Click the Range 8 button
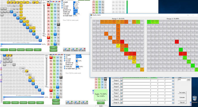198x107 pixels. [x=116, y=96]
